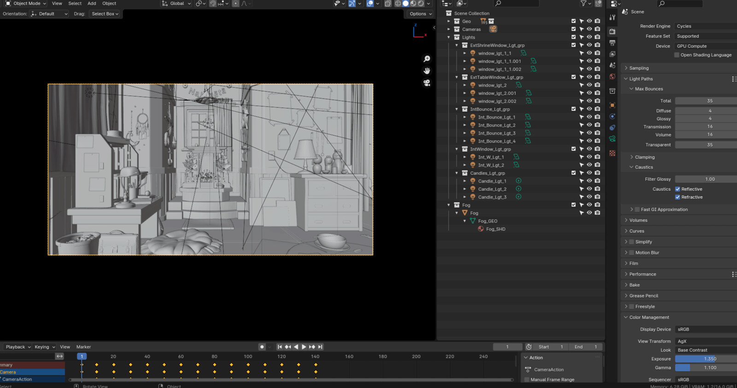Expand the Geo collection in outliner

coord(449,21)
